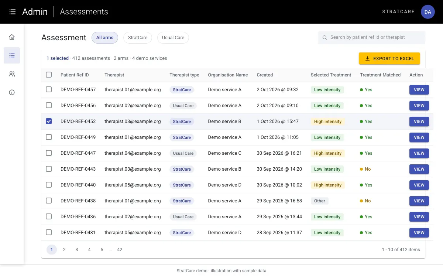Screen dimensions: 443x277
Task: Check the DEMO-REF-0431 row checkbox
Action: tap(49, 232)
